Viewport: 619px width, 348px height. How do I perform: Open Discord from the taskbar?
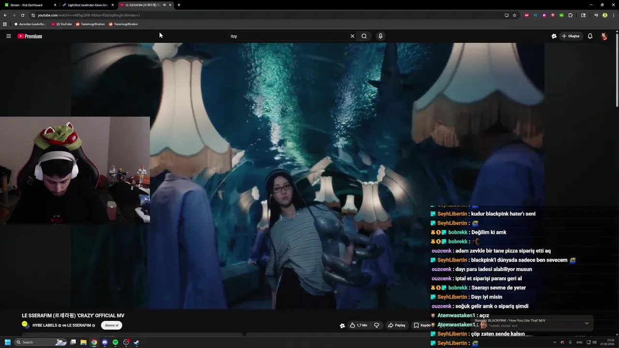[105, 342]
